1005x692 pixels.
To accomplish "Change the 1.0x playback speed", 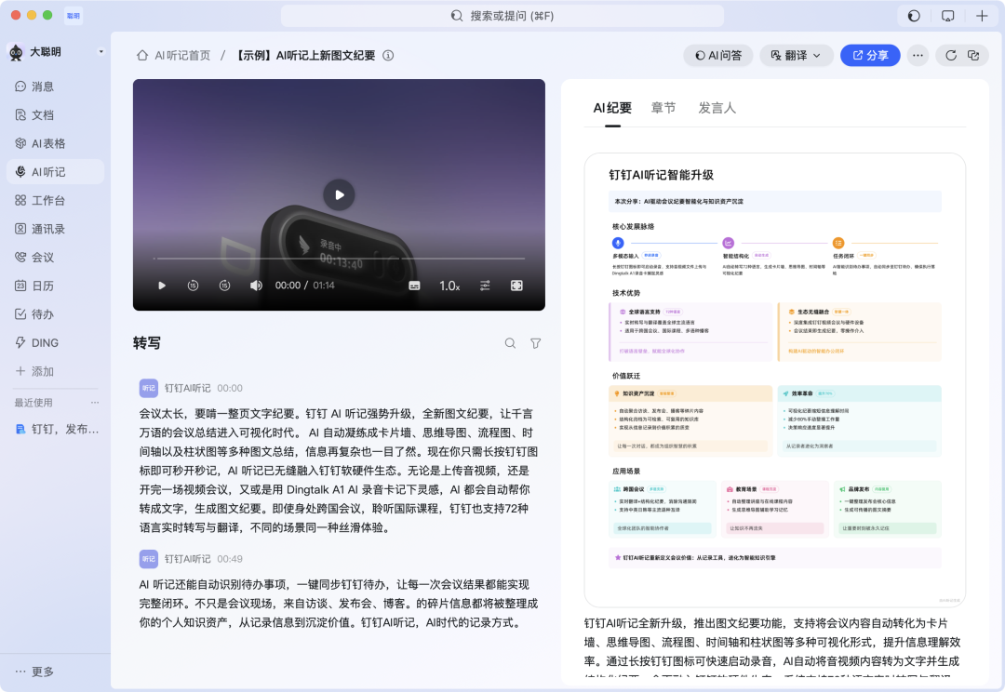I will pos(449,286).
